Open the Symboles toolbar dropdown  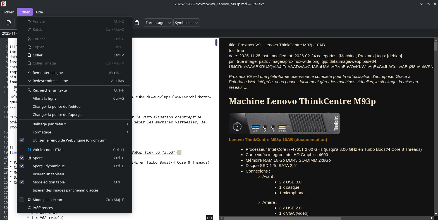[x=186, y=23]
